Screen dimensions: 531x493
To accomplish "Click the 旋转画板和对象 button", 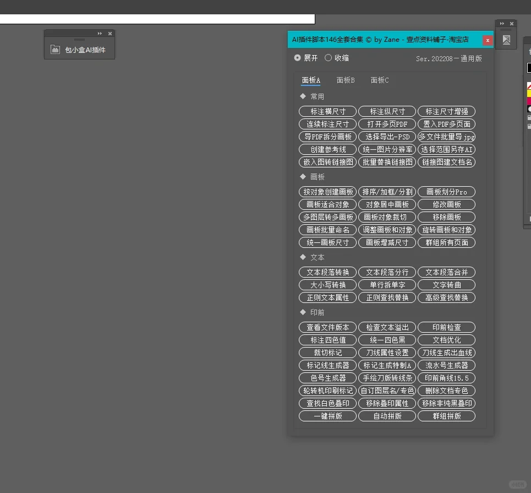I will [447, 230].
